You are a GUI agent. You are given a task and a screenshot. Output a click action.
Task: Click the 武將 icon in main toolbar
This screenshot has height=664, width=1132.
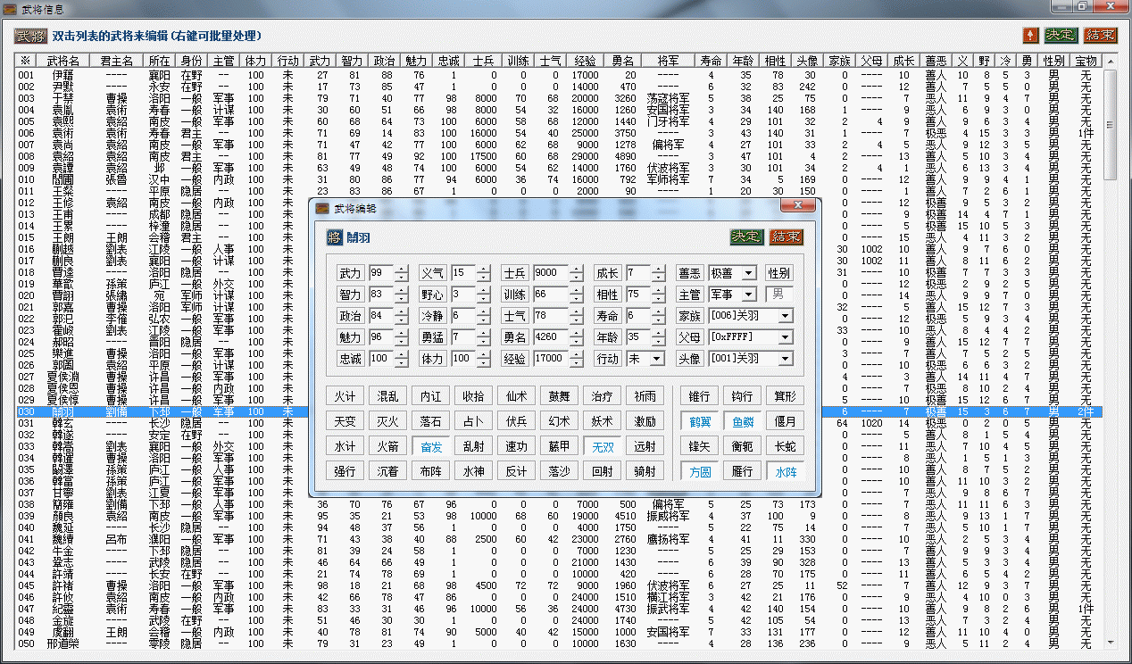[30, 36]
